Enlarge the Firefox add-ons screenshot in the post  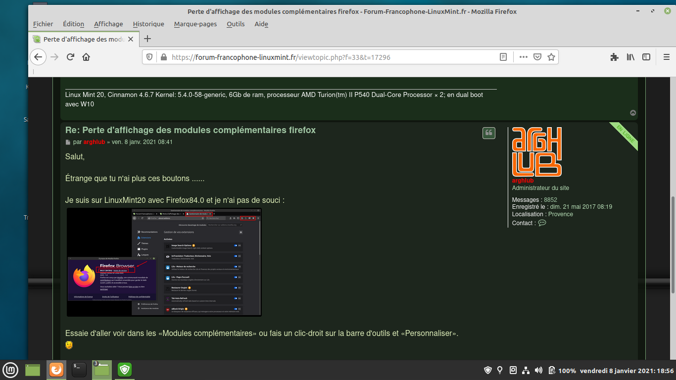point(164,262)
